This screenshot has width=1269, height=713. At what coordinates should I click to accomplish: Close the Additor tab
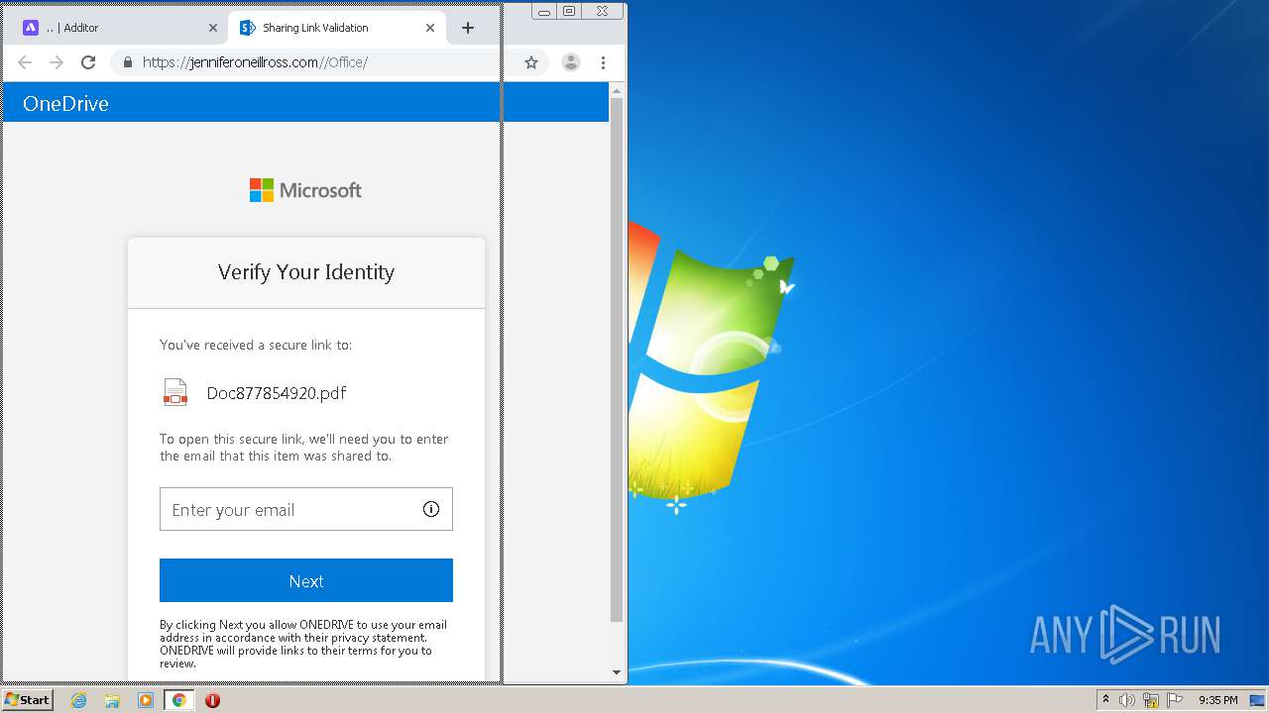(213, 28)
